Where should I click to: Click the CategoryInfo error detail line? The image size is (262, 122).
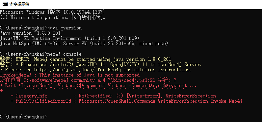[x=113, y=96]
